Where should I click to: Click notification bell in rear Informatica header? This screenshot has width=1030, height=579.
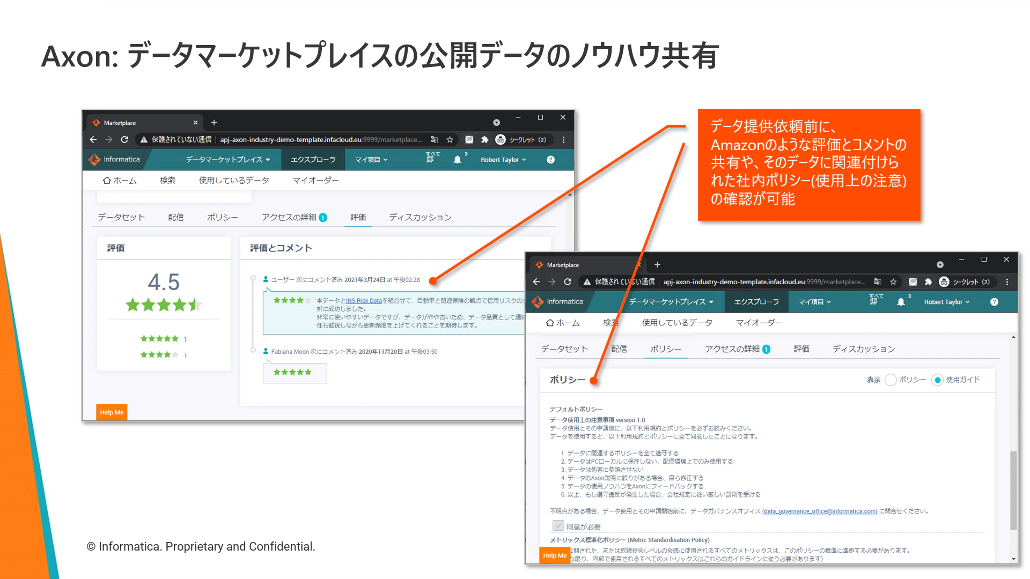pyautogui.click(x=457, y=160)
